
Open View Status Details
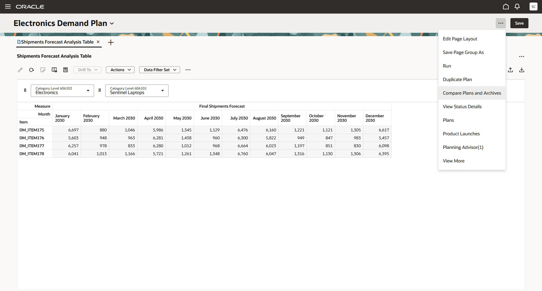pos(472,107)
